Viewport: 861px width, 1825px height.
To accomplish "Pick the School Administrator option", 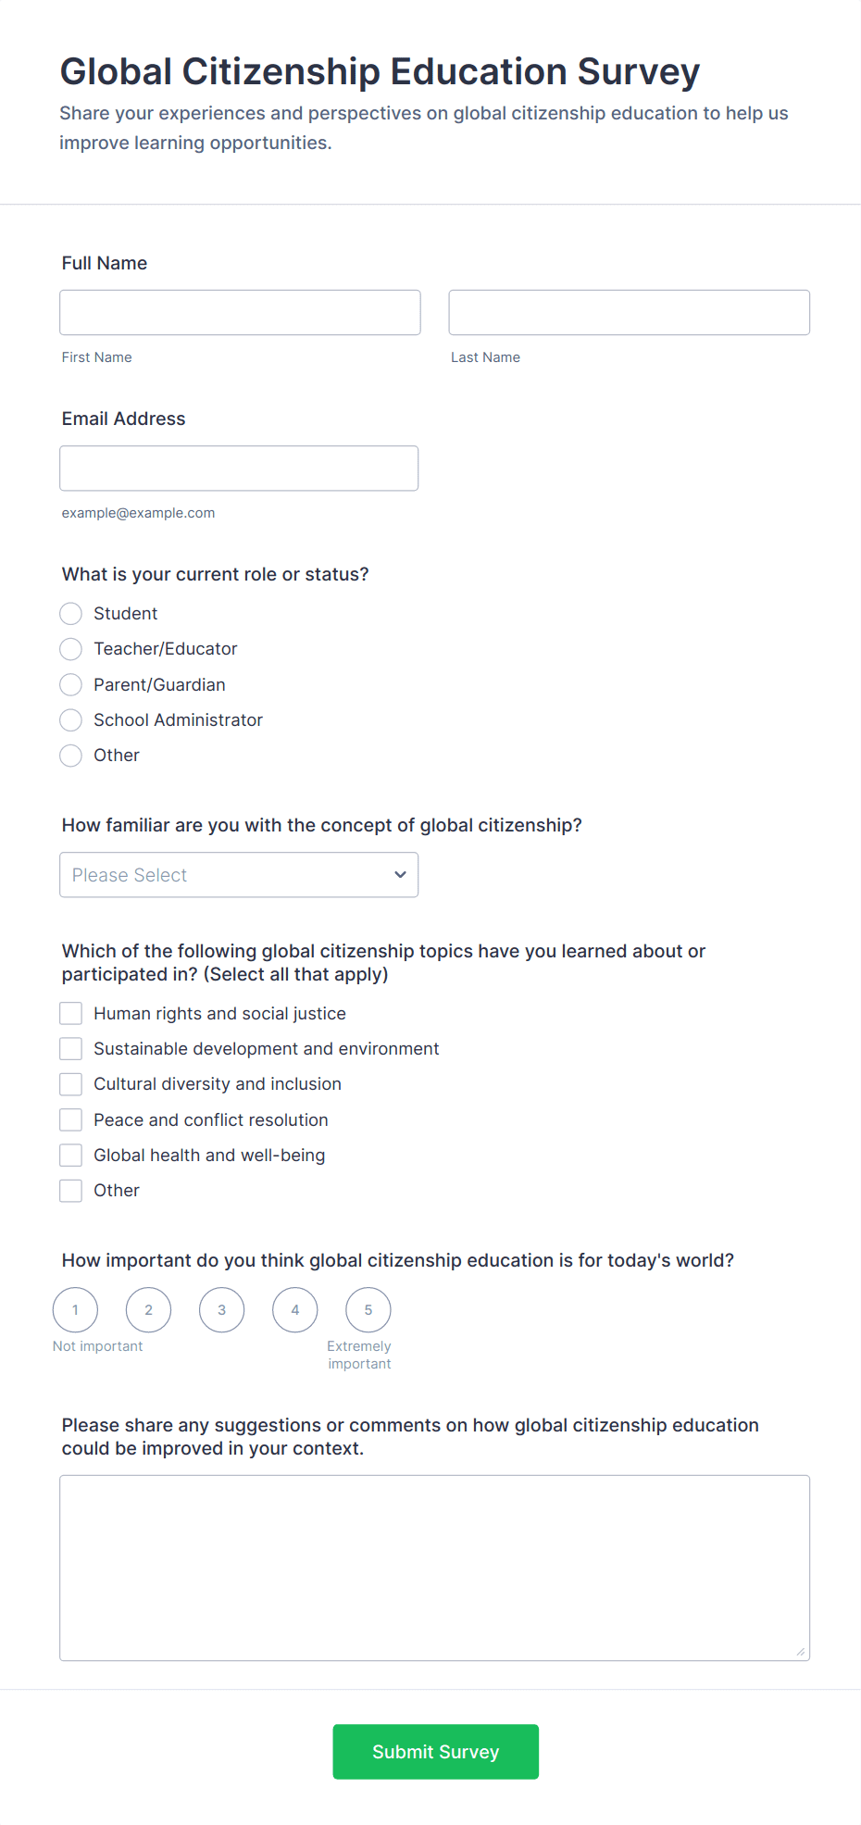I will coord(71,720).
